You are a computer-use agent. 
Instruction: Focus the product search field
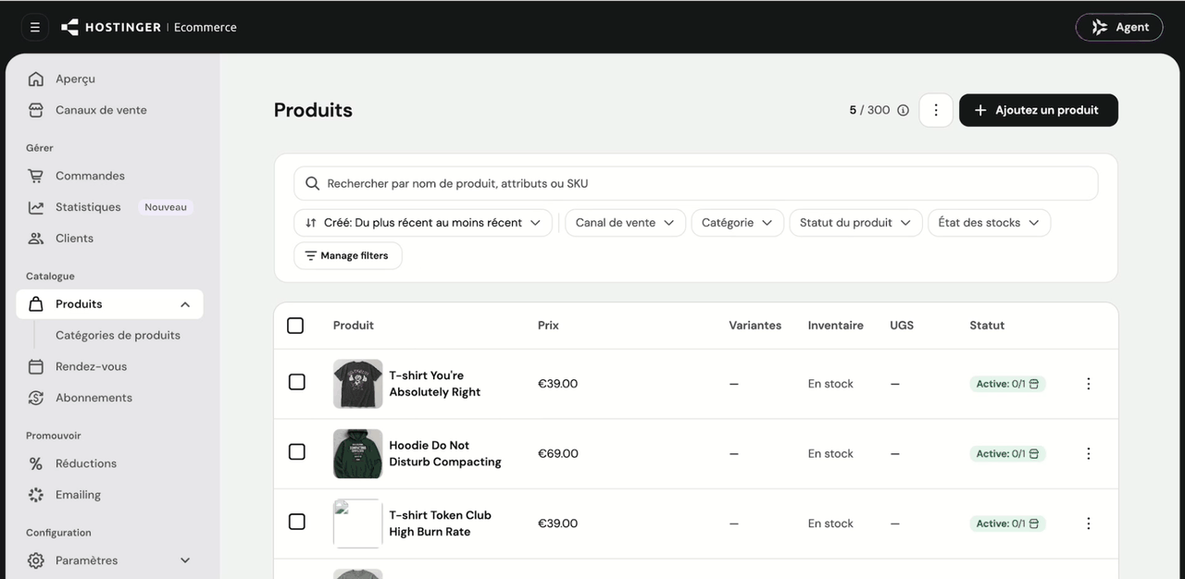coord(696,183)
